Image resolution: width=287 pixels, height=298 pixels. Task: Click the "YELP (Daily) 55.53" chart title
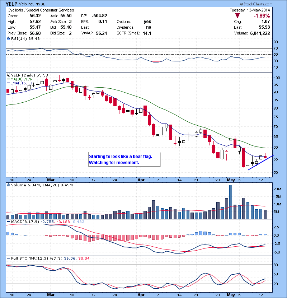pos(29,75)
